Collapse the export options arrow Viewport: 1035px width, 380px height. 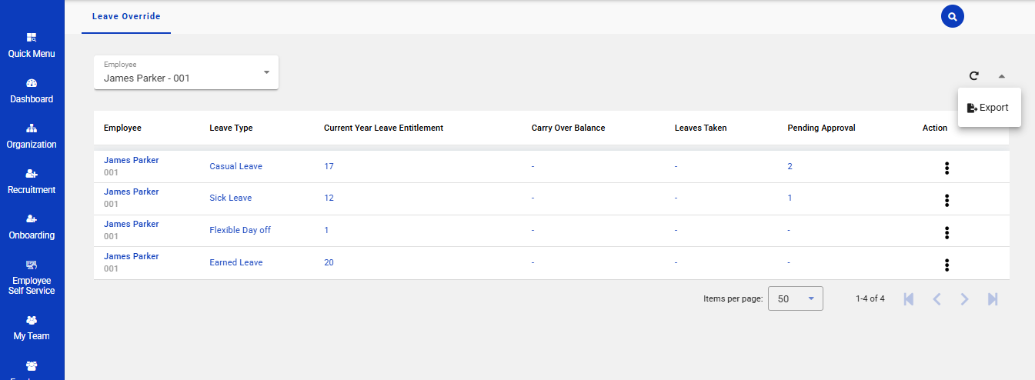(x=1001, y=76)
